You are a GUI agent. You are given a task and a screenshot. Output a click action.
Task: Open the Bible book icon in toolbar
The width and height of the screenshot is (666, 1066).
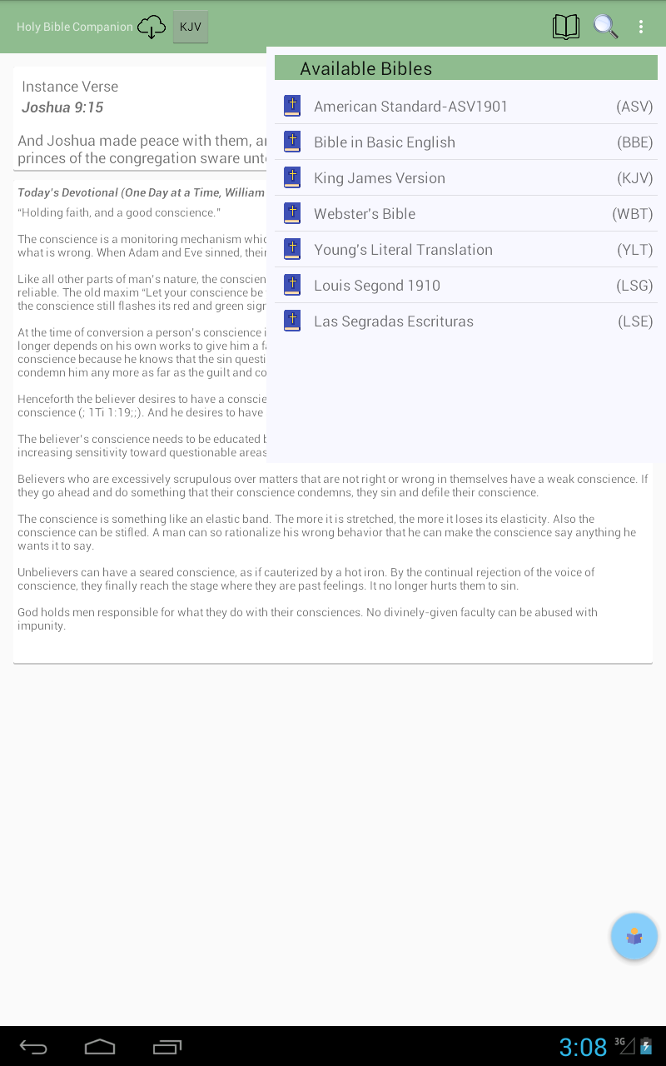click(566, 27)
